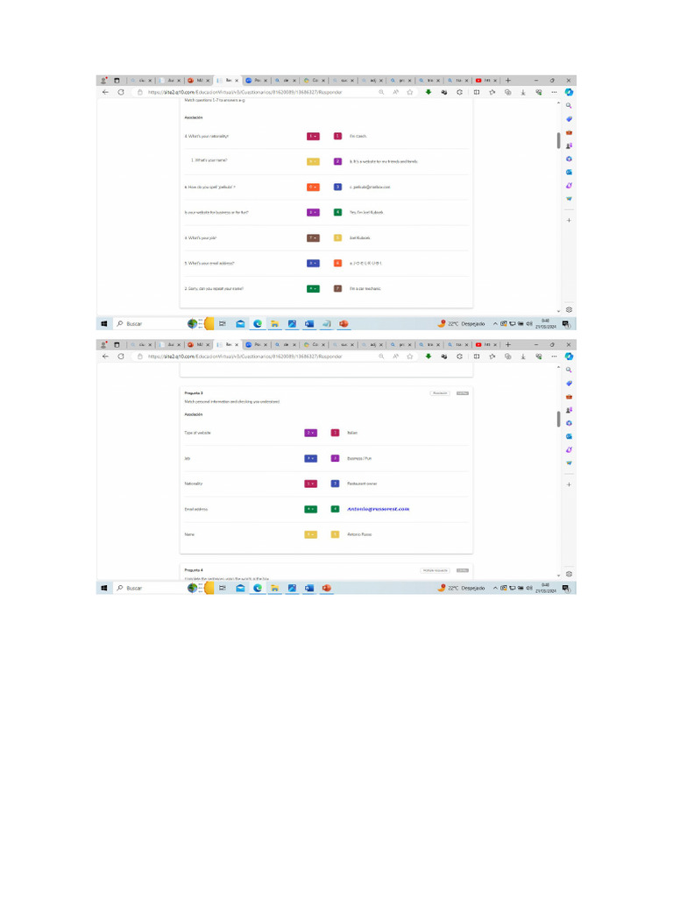The width and height of the screenshot is (673, 897).
Task: Open Mail taskbar icon below the "What's your job?" window
Action: tap(240, 324)
